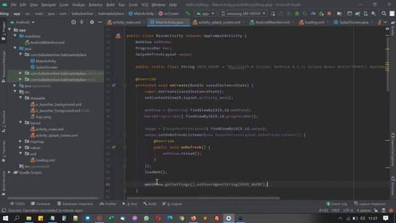Expand the values folder

pos(20,147)
